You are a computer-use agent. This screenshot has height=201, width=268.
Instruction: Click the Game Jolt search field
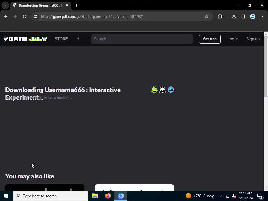pos(142,39)
